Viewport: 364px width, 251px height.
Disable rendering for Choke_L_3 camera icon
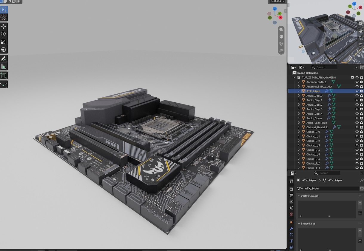[x=361, y=145]
